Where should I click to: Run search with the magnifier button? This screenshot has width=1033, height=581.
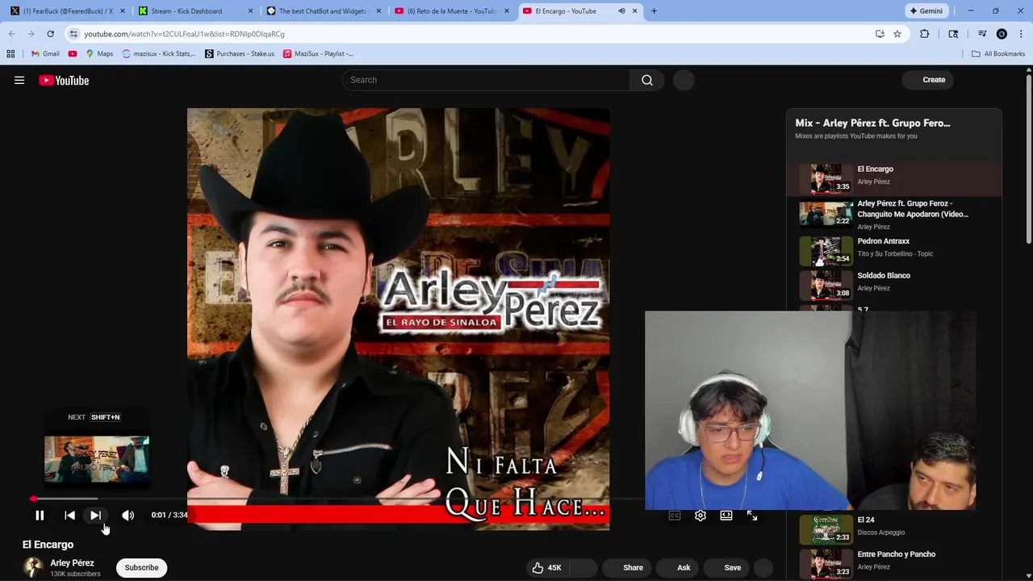pos(647,80)
